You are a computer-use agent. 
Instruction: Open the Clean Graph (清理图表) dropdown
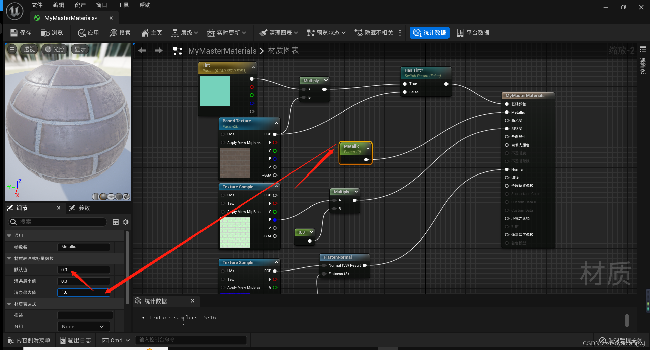(x=279, y=33)
